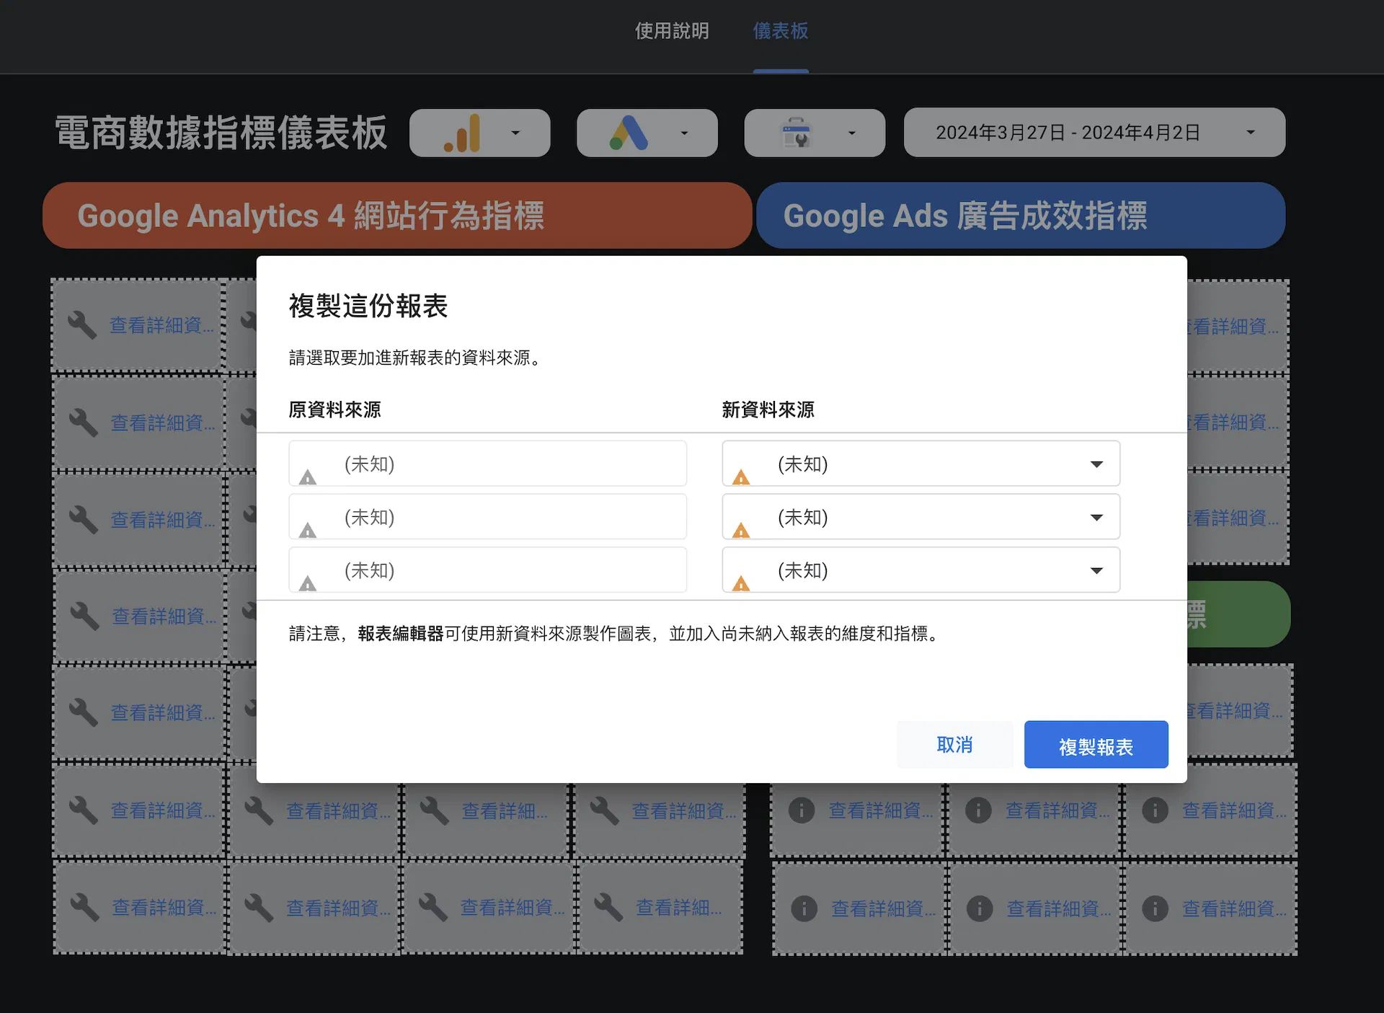Click middle info icon in second-to-last row
The image size is (1384, 1013).
(x=978, y=810)
